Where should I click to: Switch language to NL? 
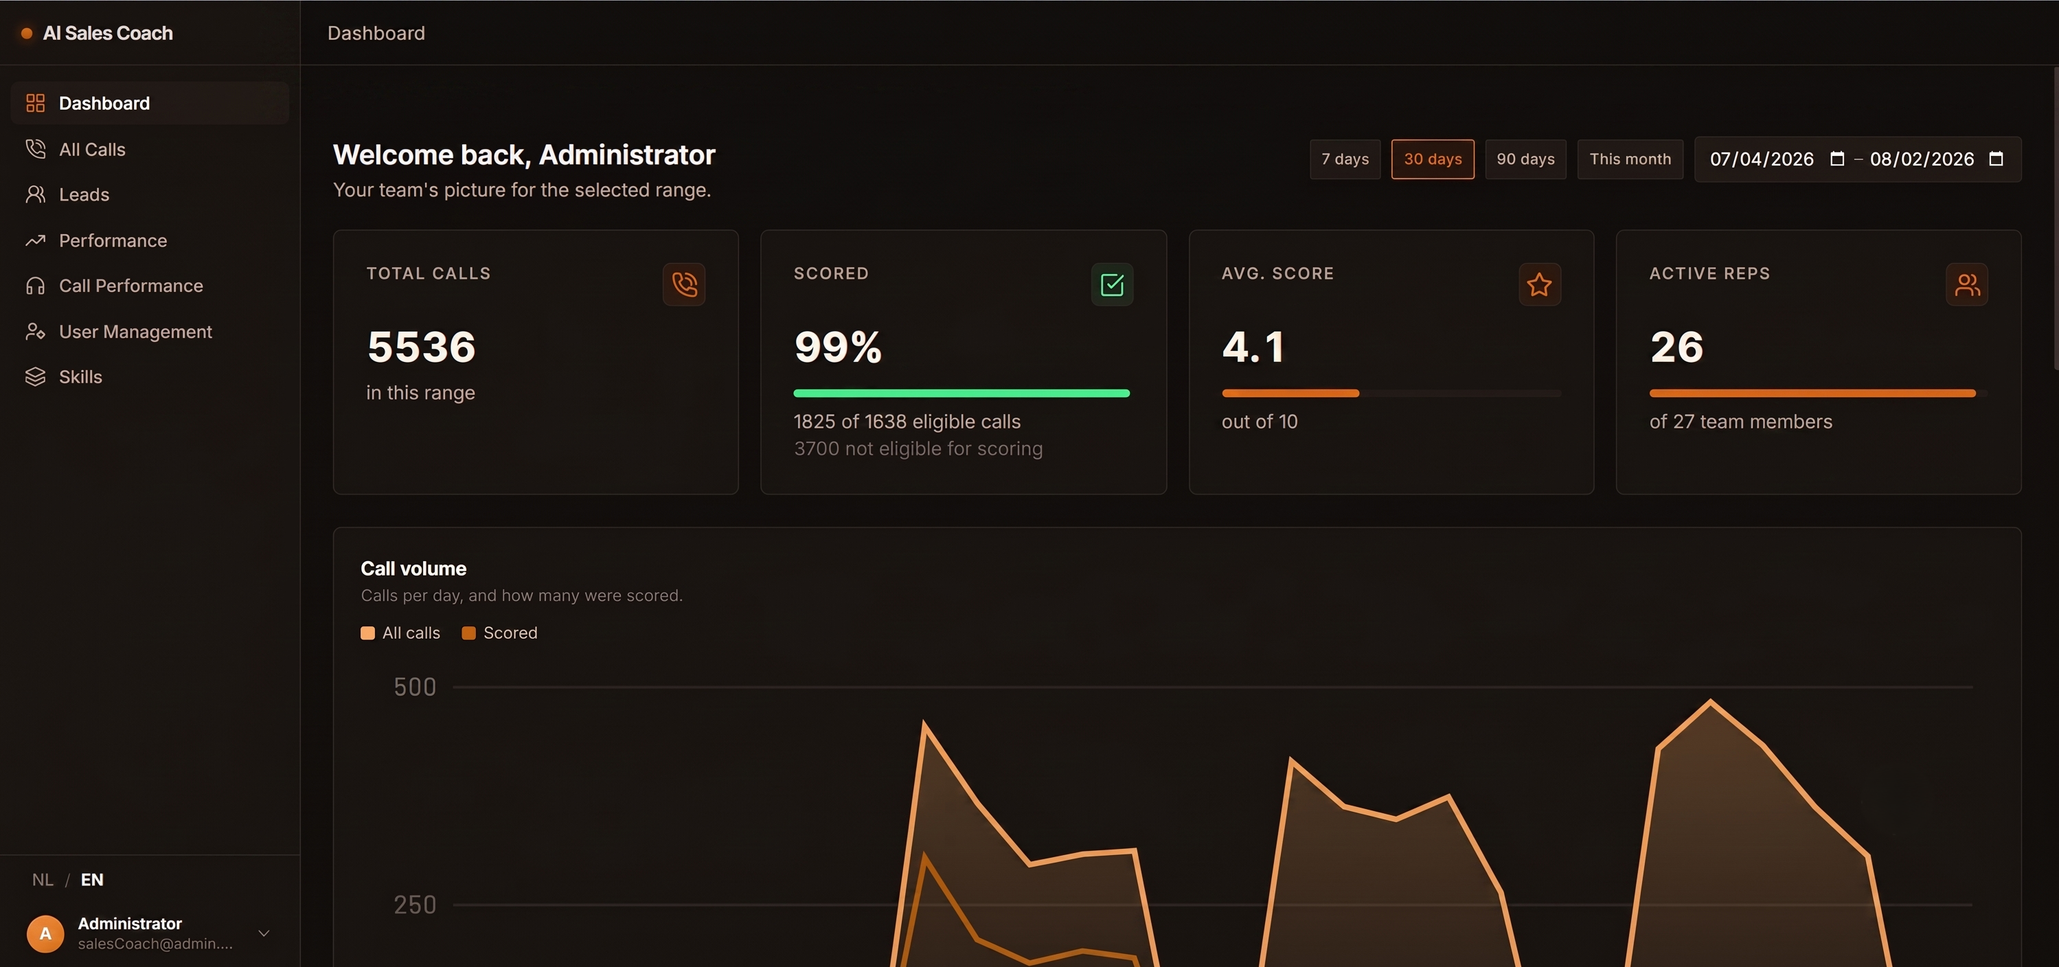point(43,880)
